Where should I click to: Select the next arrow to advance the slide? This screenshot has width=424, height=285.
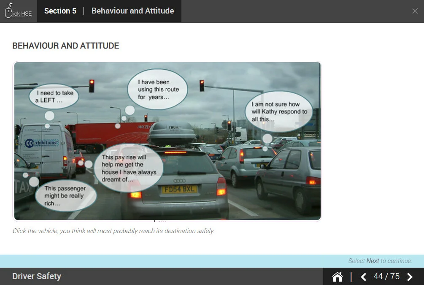409,277
